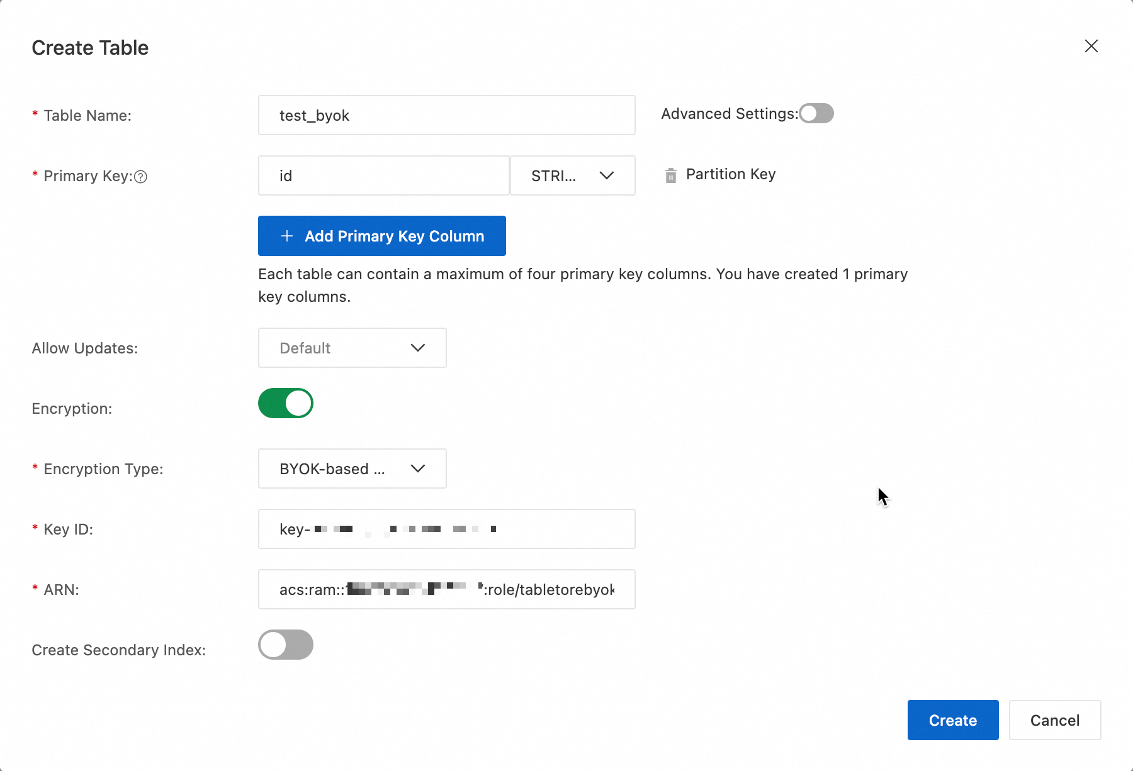This screenshot has height=771, width=1133.
Task: Click the trash icon beside Partition Key
Action: pos(671,175)
